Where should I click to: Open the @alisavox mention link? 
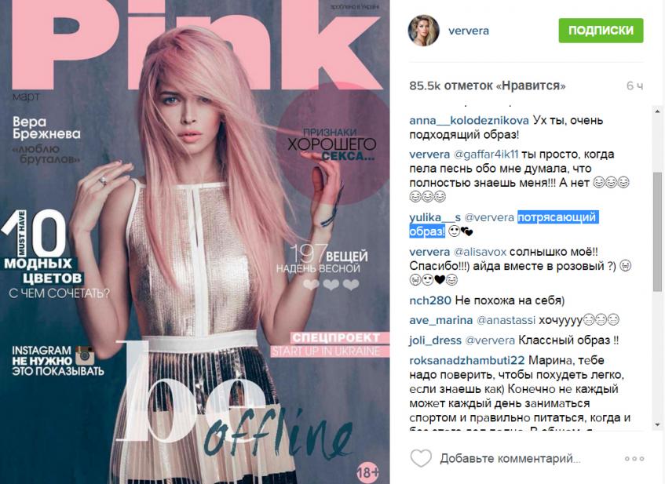pos(480,252)
